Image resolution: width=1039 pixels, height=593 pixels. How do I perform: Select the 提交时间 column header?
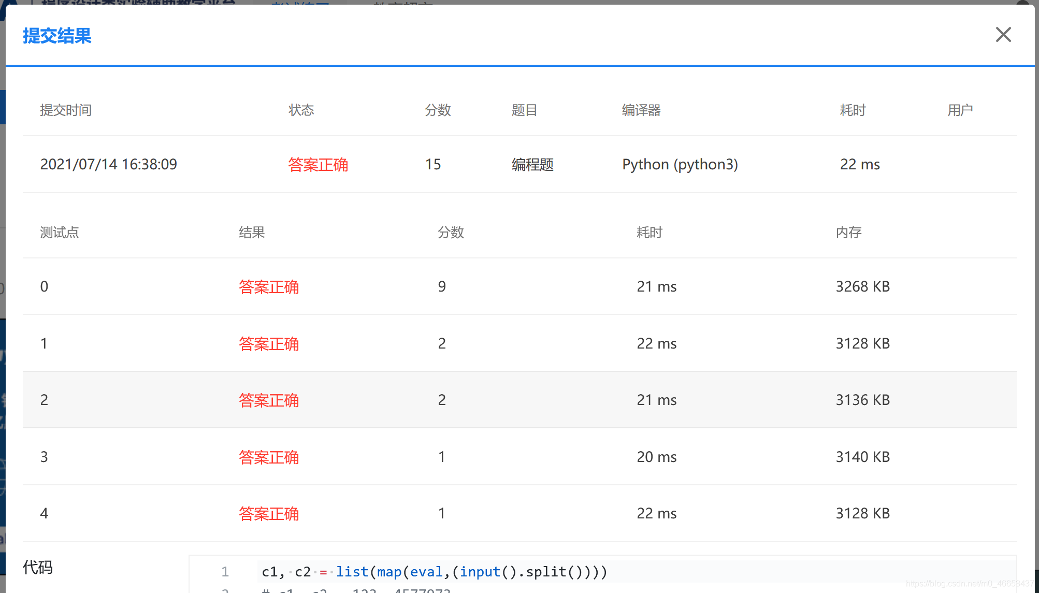[66, 110]
